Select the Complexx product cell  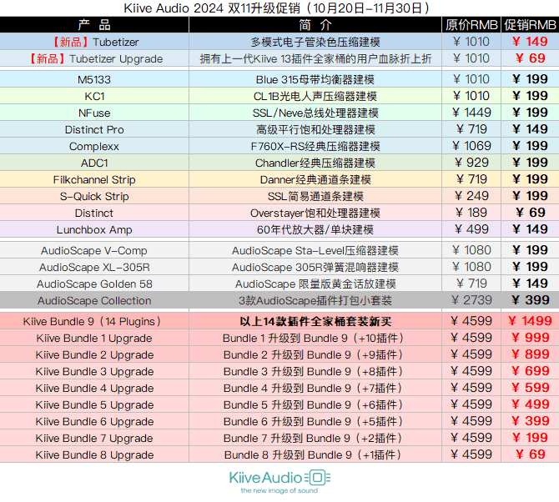click(x=94, y=147)
